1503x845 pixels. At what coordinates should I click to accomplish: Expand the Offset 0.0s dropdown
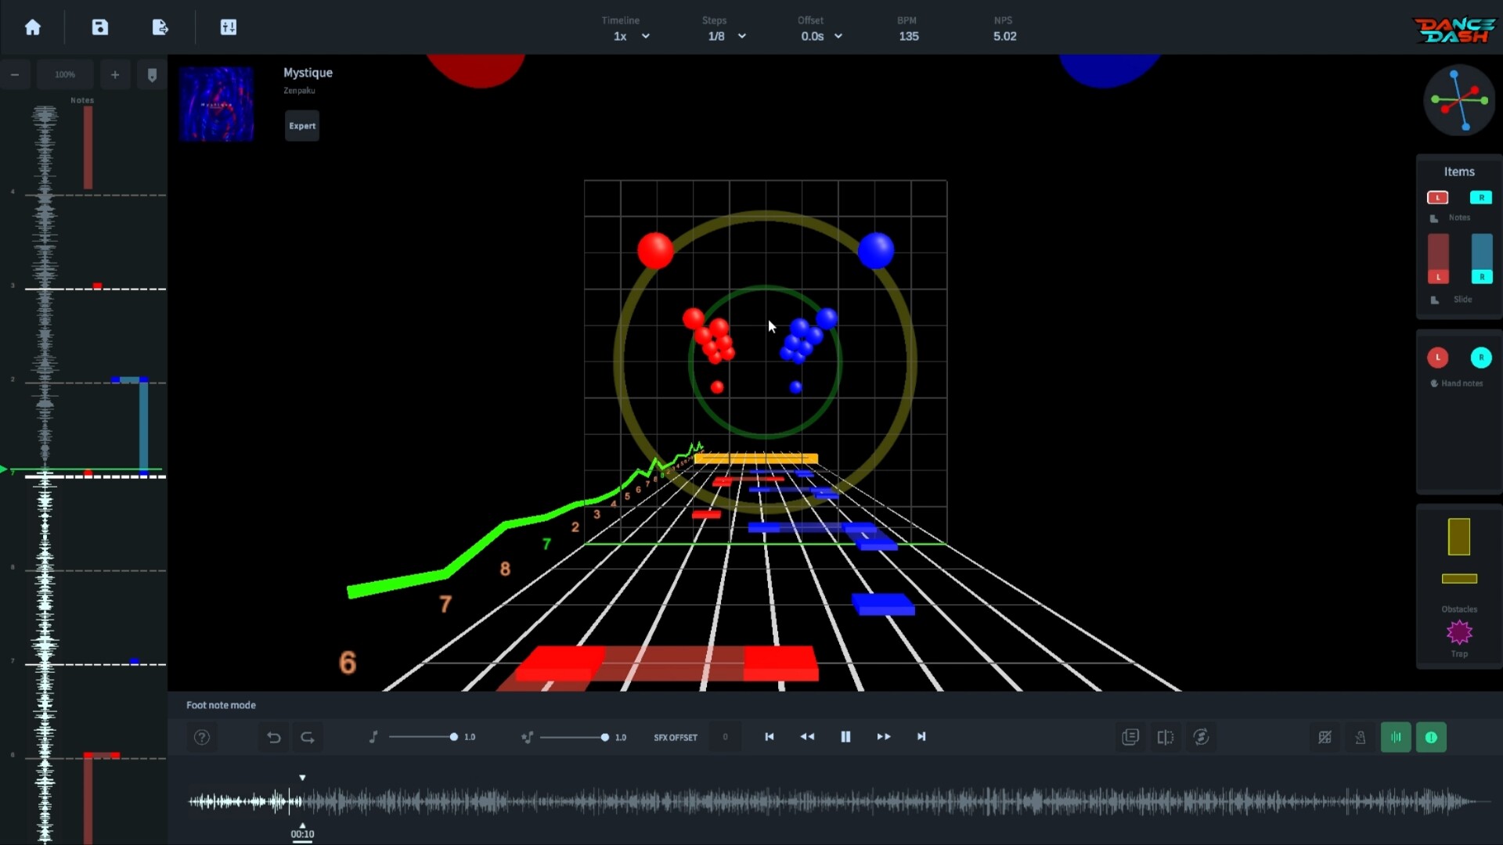coord(820,36)
